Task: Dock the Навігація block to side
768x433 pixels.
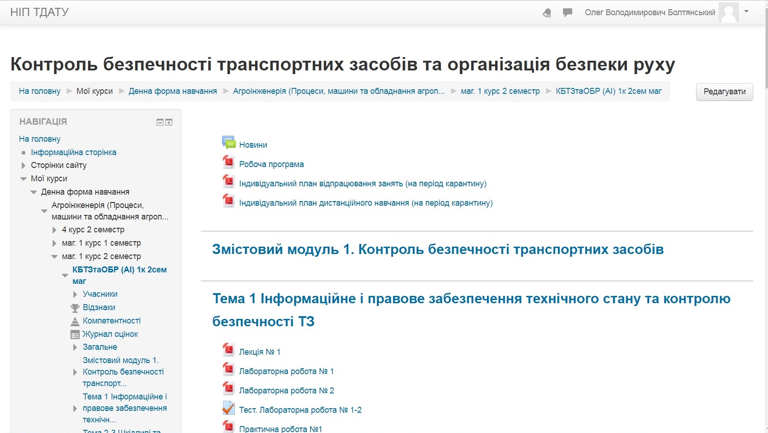Action: point(169,122)
